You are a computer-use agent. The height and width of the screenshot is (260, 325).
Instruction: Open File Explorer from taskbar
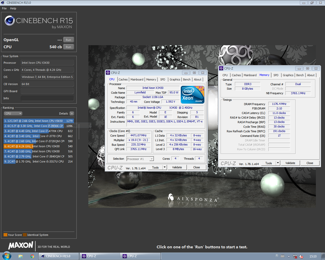[21, 256]
